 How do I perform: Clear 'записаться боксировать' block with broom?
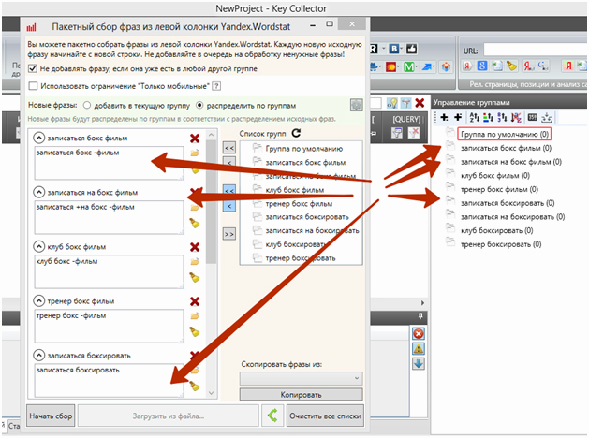(195, 386)
